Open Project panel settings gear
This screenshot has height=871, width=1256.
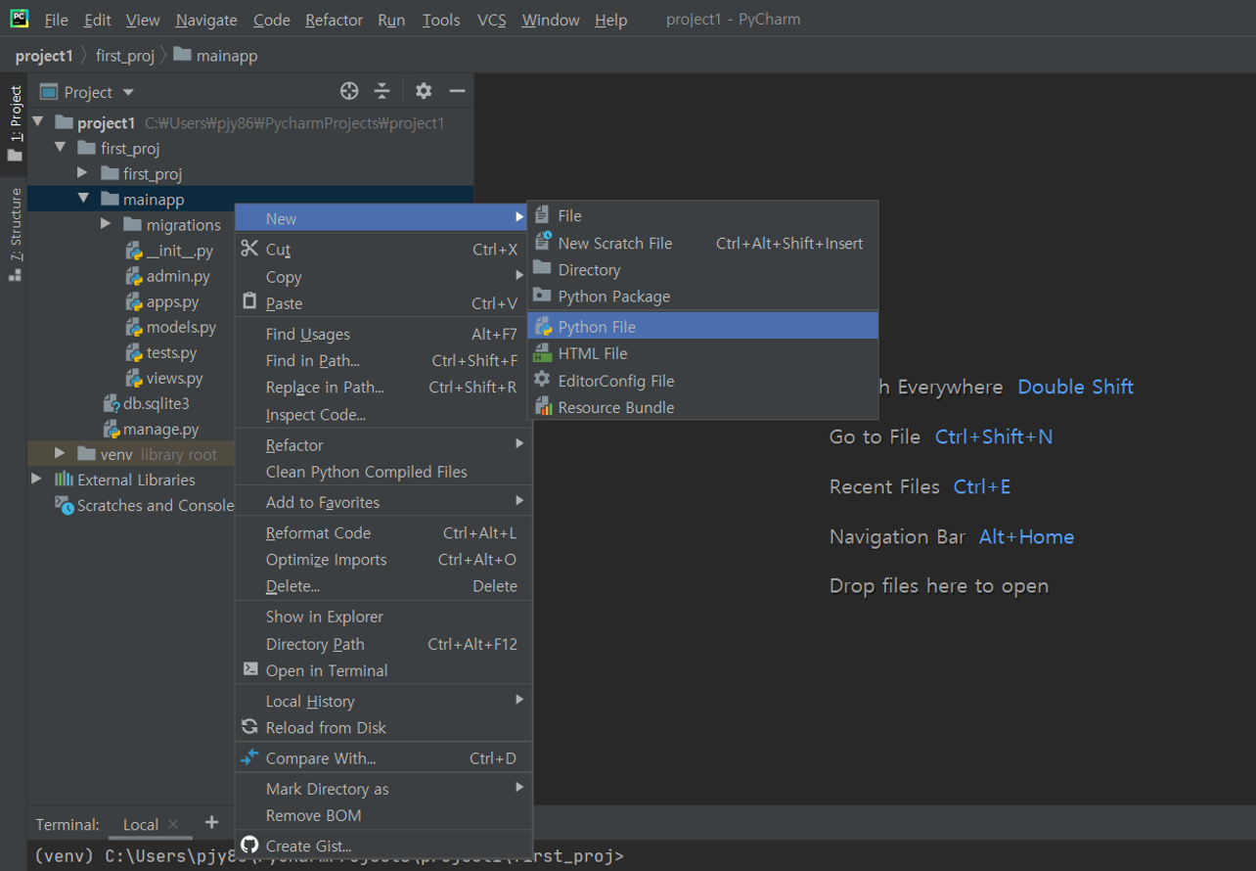pos(424,91)
